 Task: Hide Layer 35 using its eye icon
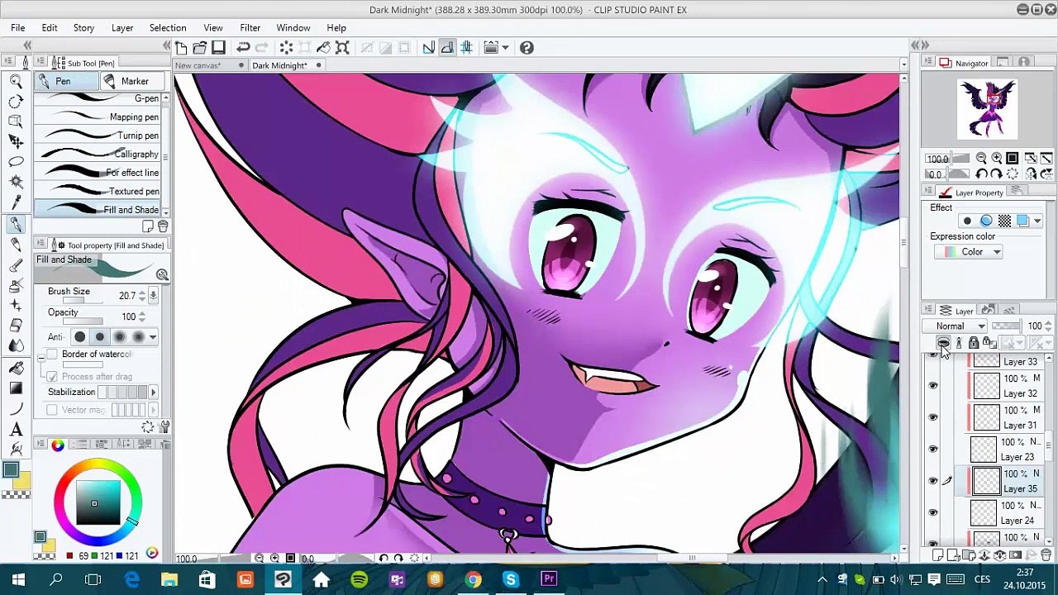(x=933, y=481)
